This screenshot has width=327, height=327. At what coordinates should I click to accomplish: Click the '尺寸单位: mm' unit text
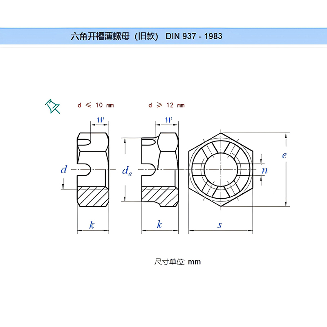[x=178, y=262]
